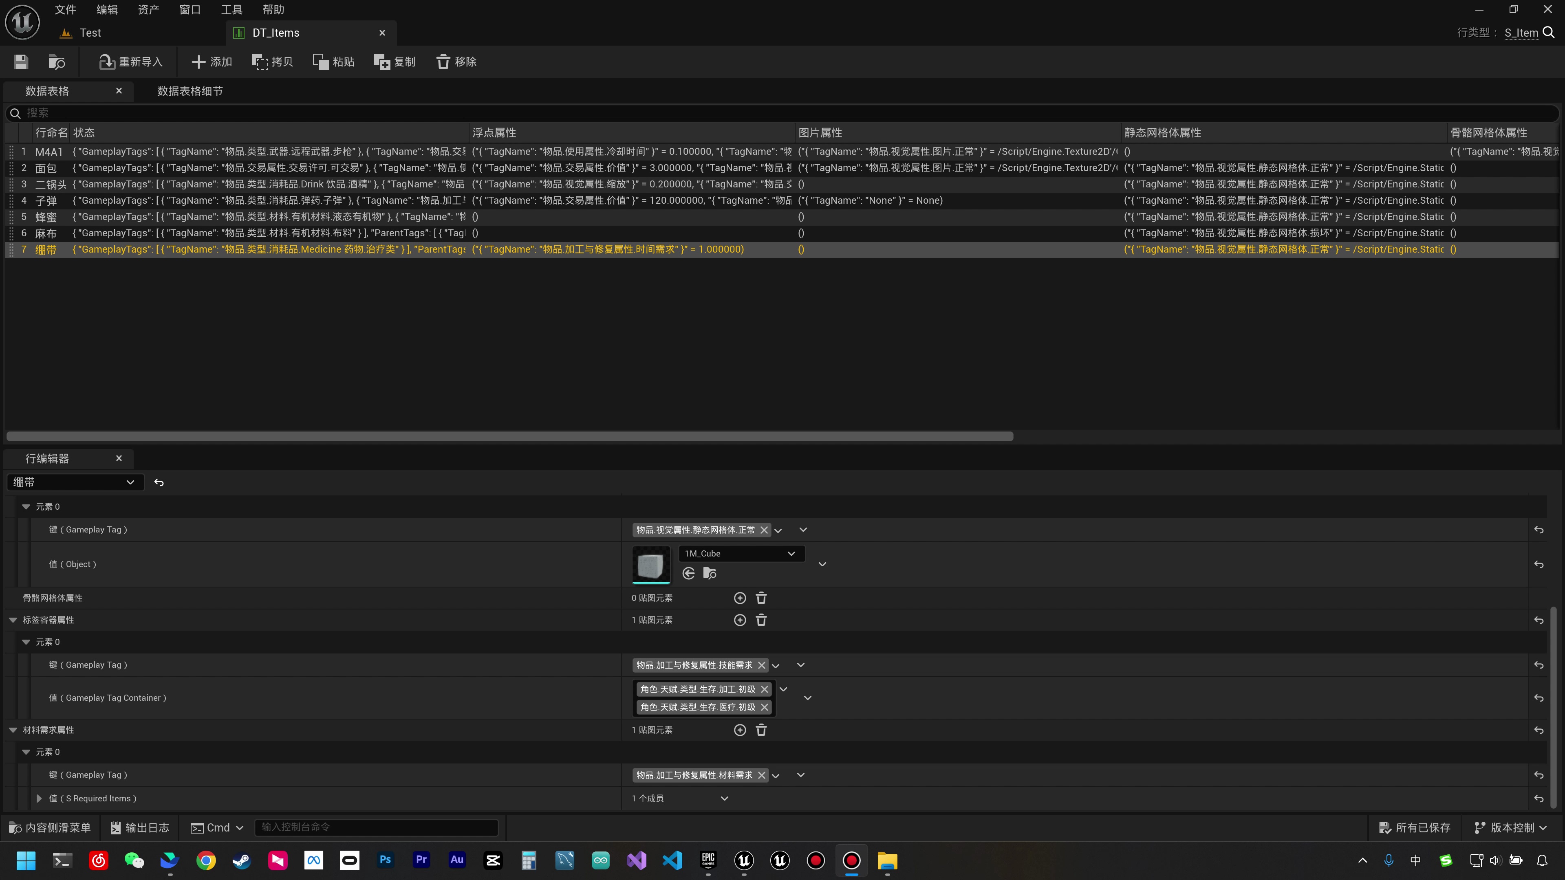Click use selected asset arrow under 1M_Cube
This screenshot has width=1565, height=880.
688,573
